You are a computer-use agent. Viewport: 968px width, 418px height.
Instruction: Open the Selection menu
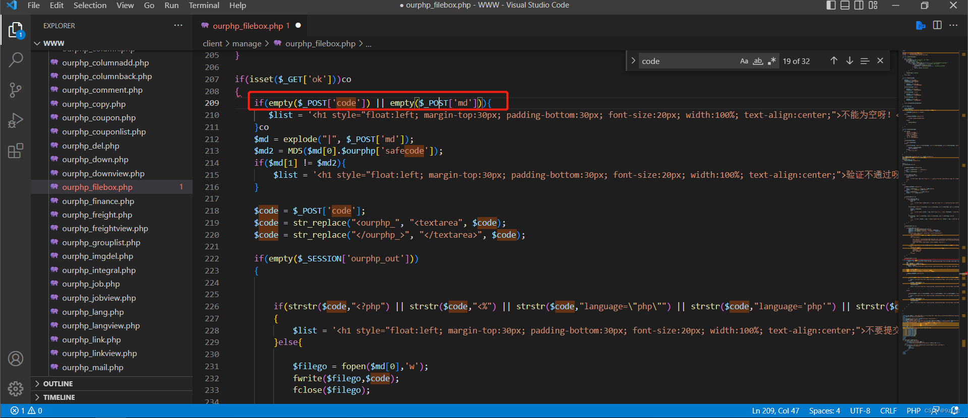pyautogui.click(x=90, y=5)
